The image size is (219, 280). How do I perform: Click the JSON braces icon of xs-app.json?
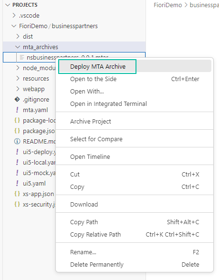[x=17, y=194]
